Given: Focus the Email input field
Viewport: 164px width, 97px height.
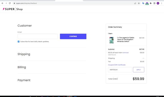Looking at the screenshot, I should (38, 37).
